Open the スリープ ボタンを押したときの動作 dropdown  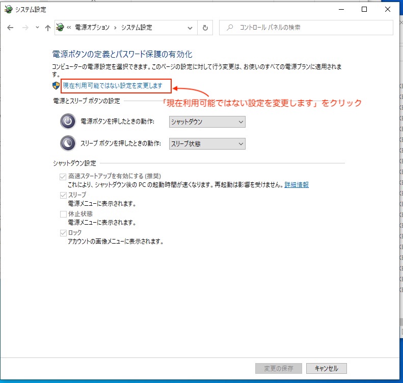coord(207,143)
